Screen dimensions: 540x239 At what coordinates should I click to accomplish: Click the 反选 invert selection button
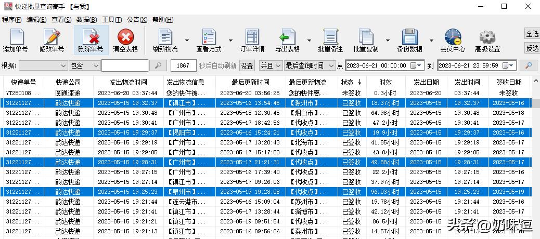pos(532,48)
